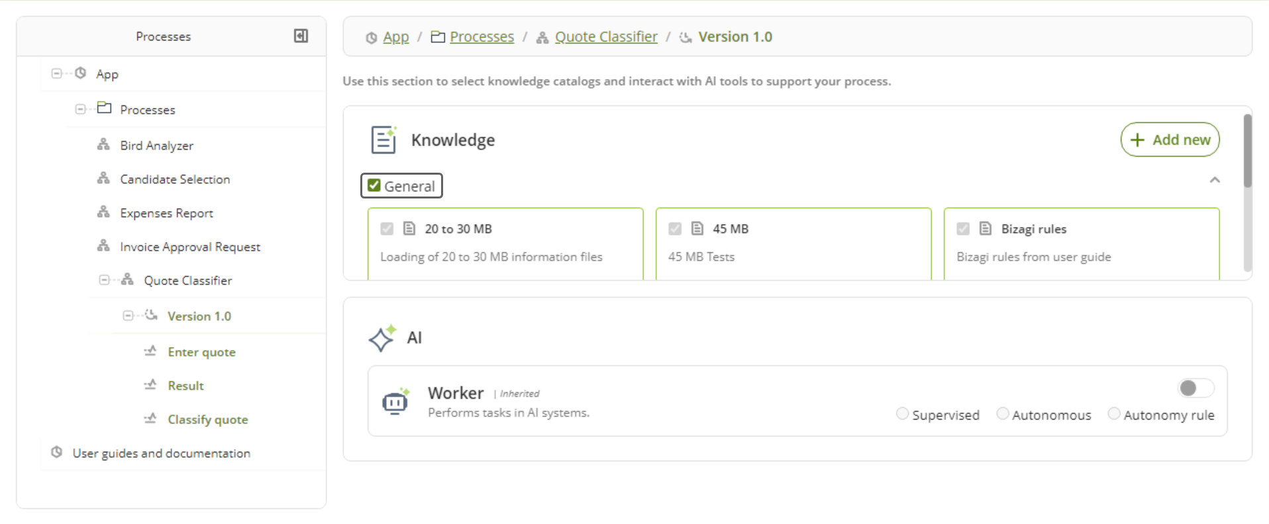Screen dimensions: 1269x524
Task: Collapse the Processes side panel icon
Action: click(x=301, y=36)
